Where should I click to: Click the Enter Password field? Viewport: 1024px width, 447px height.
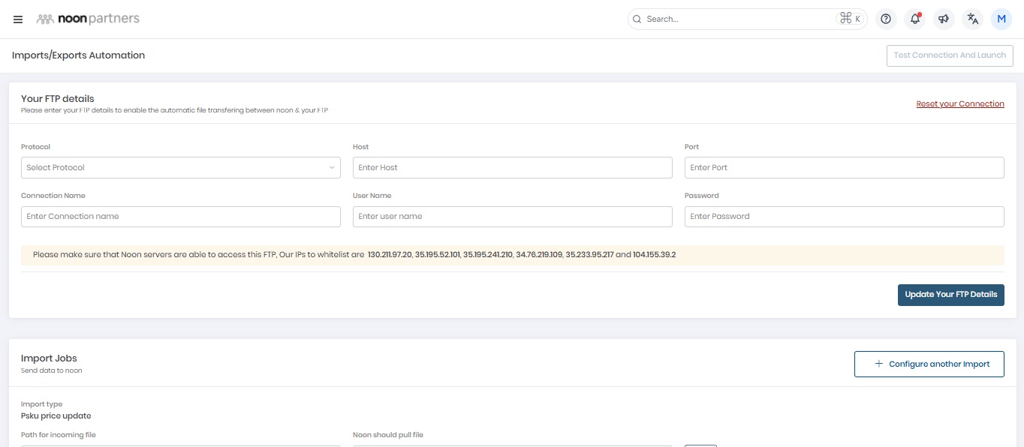pos(844,216)
